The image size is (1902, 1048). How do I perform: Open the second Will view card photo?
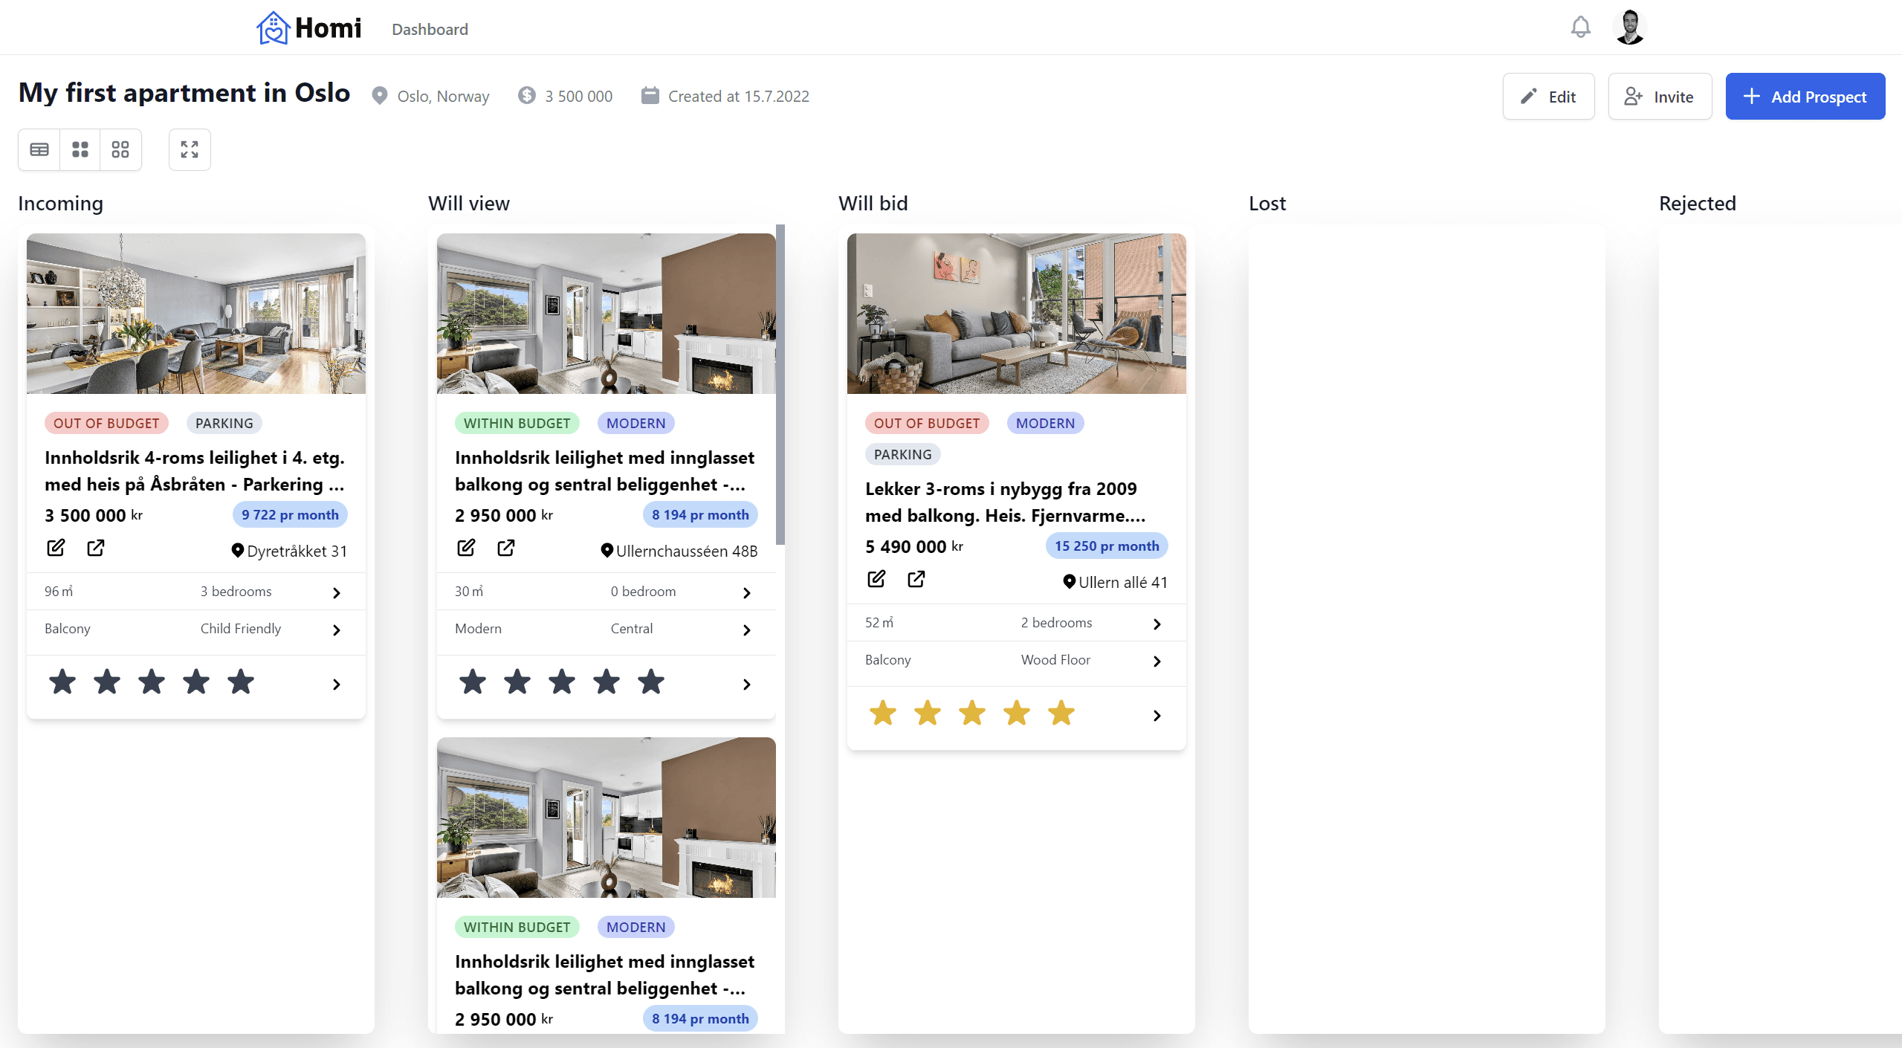606,818
